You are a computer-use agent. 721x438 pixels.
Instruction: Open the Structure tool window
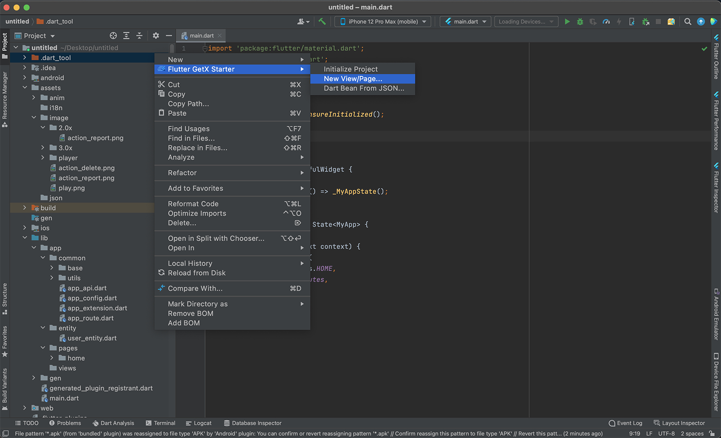click(x=5, y=299)
